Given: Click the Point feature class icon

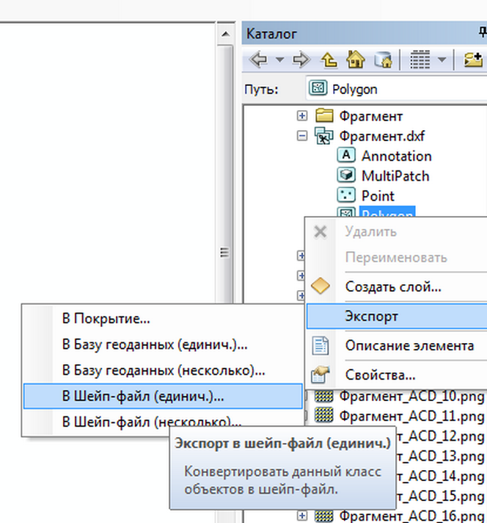Looking at the screenshot, I should point(346,195).
